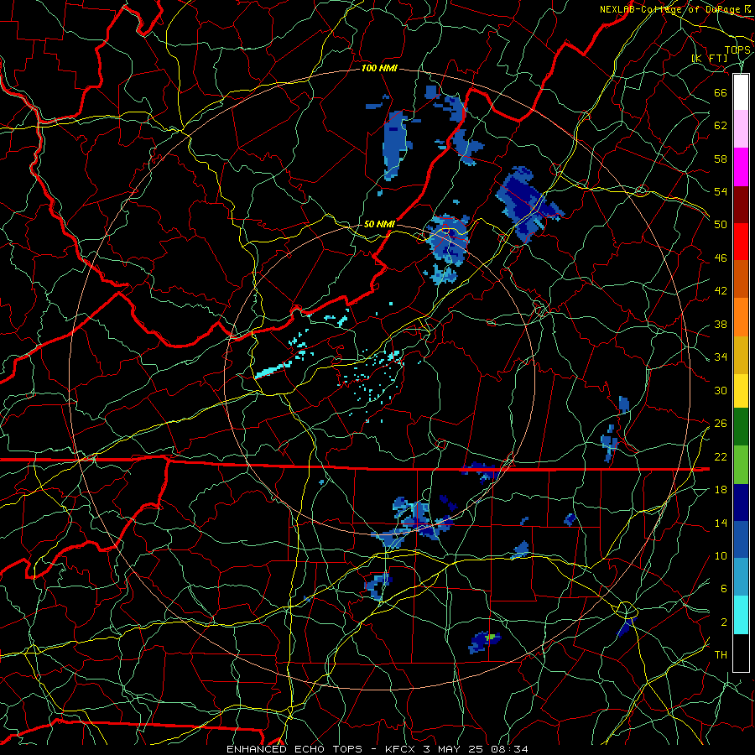Click the "14" legend value
This screenshot has width=755, height=755.
tap(721, 523)
